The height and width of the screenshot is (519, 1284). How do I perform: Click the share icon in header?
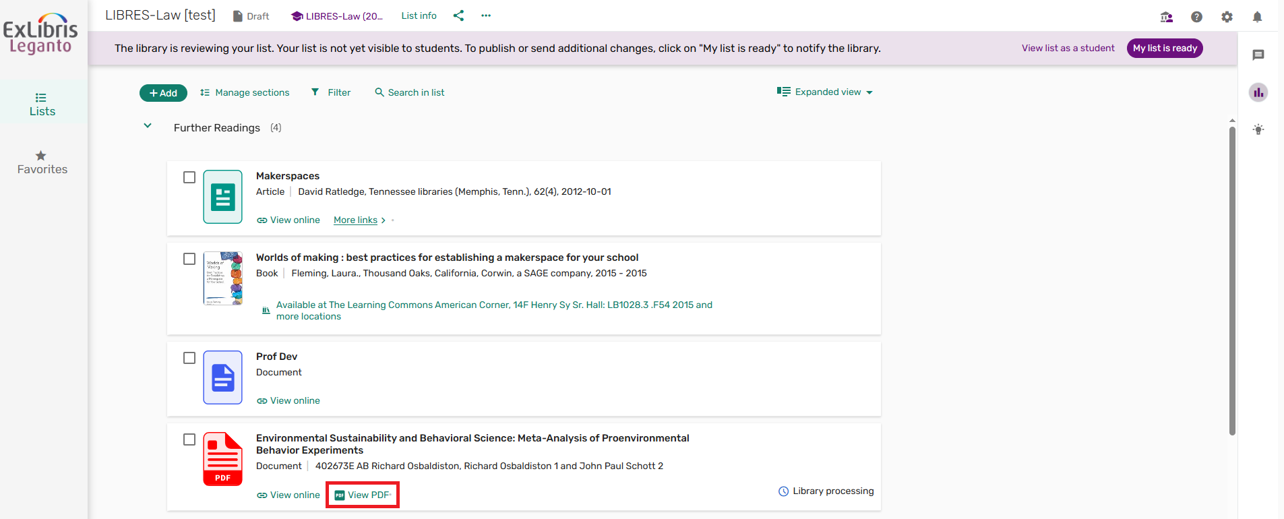(458, 16)
